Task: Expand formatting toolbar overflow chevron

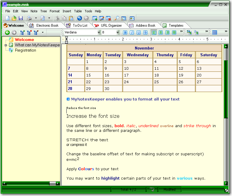Action: (181, 31)
